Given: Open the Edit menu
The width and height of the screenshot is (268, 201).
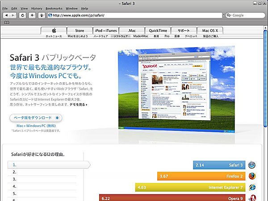Looking at the screenshot, I should pyautogui.click(x=14, y=8).
